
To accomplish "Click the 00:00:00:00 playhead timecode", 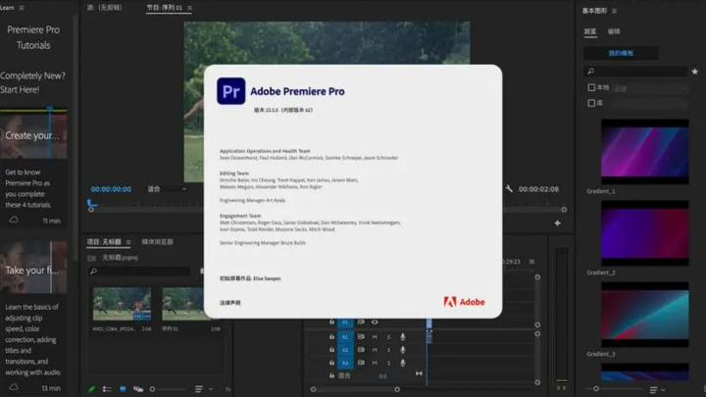I will click(x=111, y=189).
